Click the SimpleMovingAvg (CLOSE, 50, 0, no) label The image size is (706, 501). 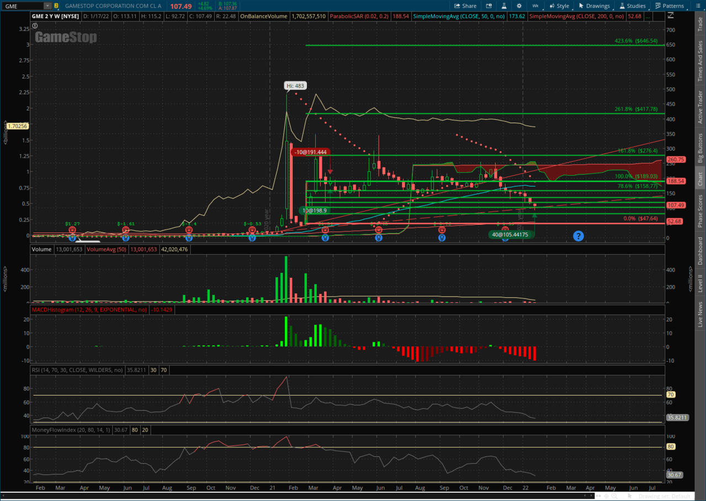point(458,17)
